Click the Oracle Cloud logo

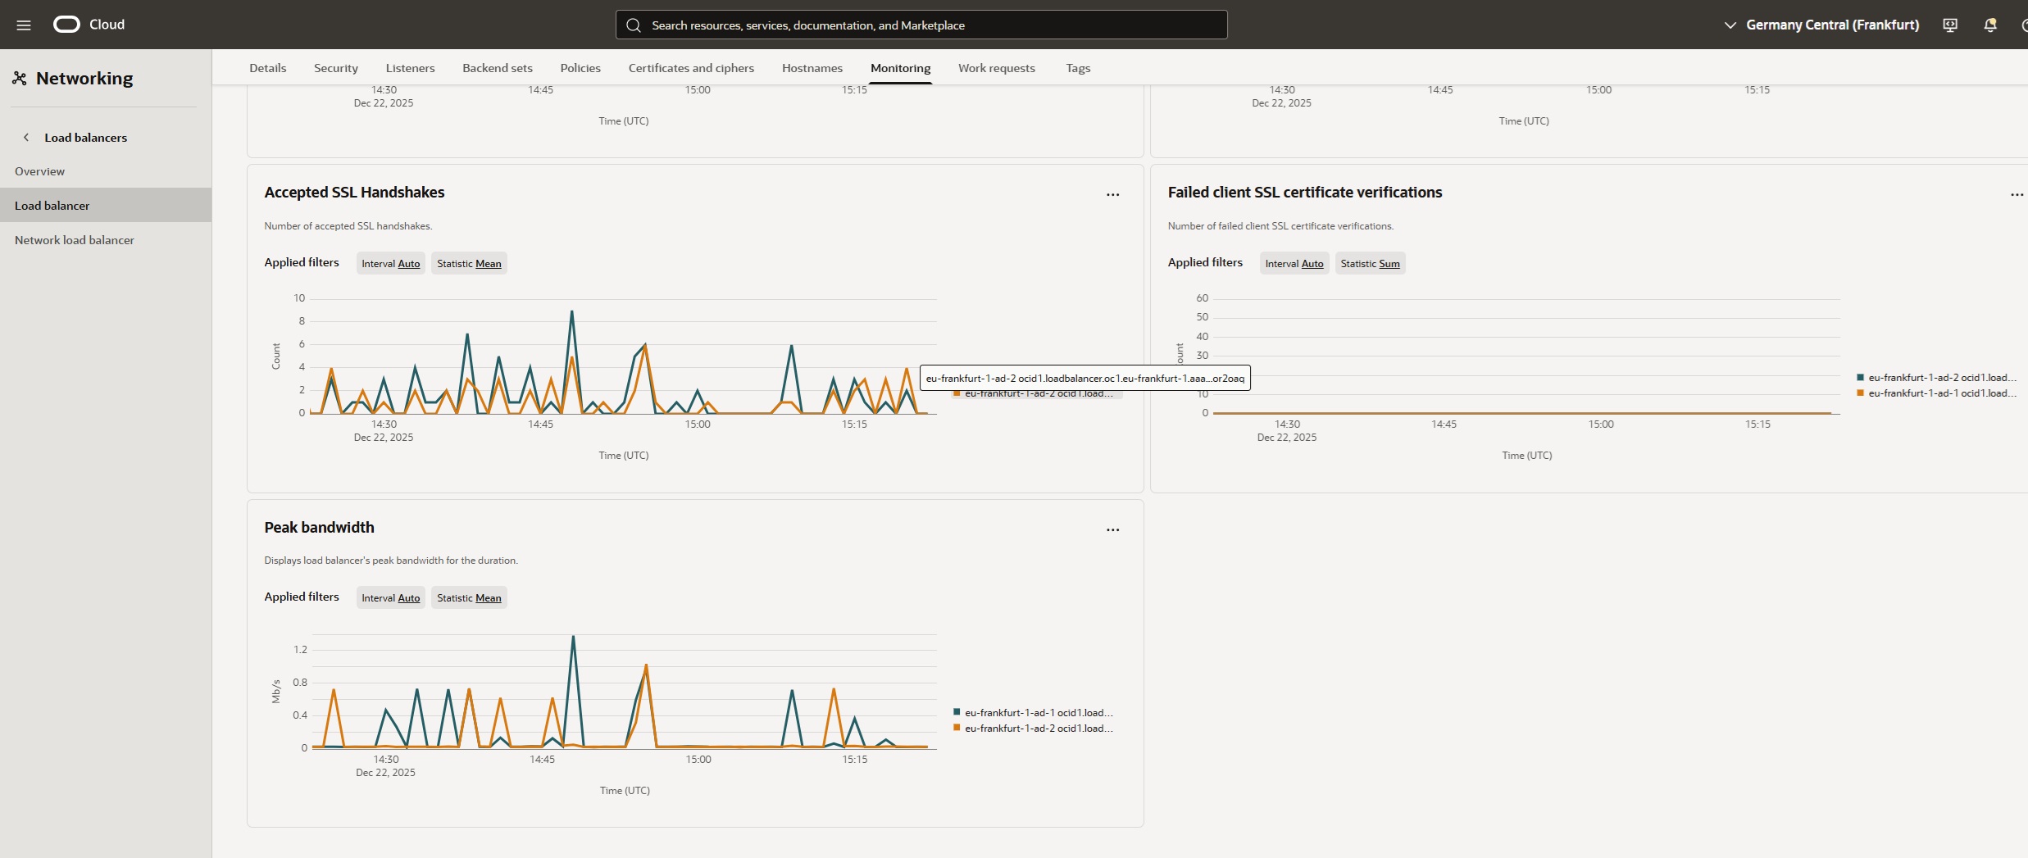(x=66, y=25)
